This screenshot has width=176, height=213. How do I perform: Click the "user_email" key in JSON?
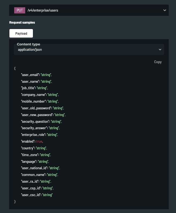point(30,75)
